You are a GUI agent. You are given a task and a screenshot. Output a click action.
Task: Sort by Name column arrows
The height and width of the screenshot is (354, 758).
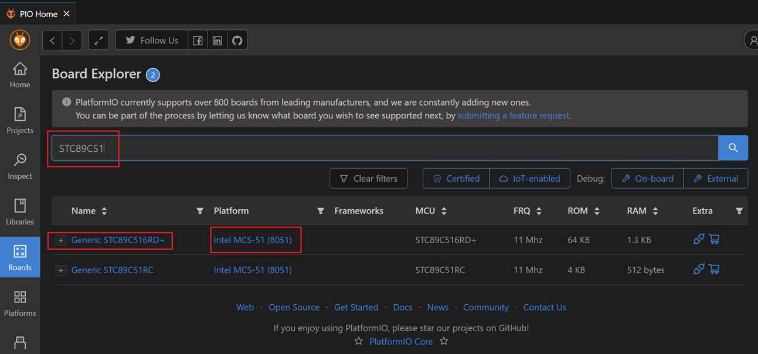point(104,211)
